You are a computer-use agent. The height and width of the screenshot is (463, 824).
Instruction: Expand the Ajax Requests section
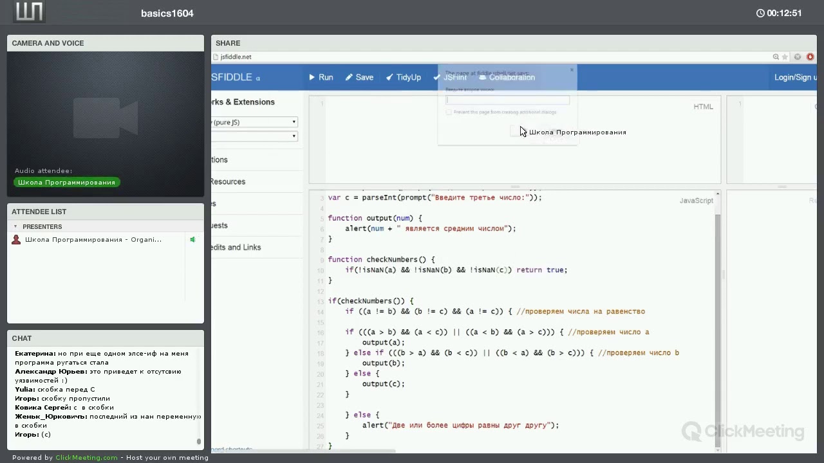pos(220,225)
